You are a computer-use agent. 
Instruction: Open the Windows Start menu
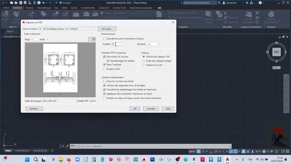[27, 159]
